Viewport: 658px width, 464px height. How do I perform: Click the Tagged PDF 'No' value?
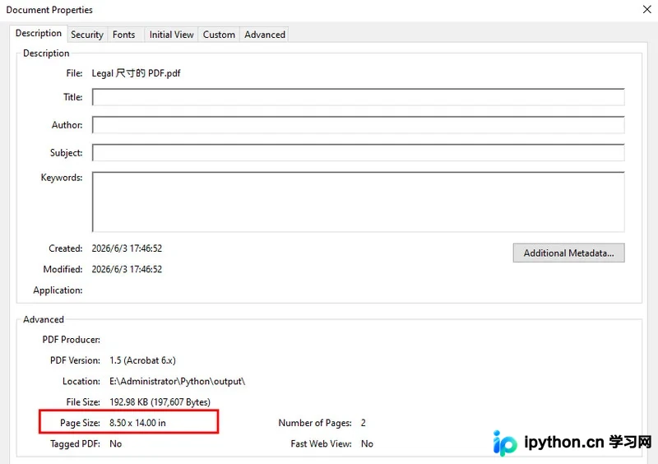[115, 444]
